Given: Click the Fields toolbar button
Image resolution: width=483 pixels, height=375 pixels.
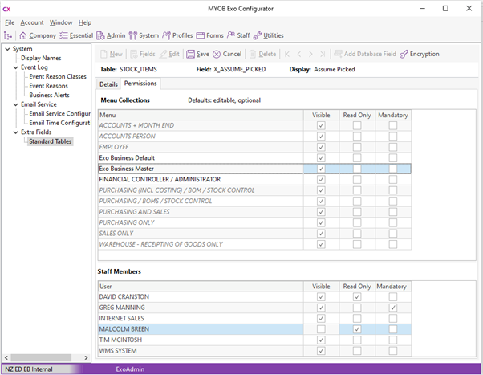Looking at the screenshot, I should [x=143, y=55].
